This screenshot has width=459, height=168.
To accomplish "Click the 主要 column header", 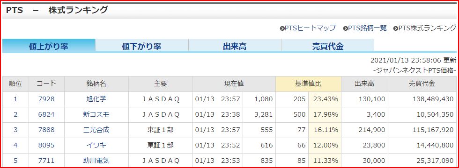I will (x=160, y=84).
